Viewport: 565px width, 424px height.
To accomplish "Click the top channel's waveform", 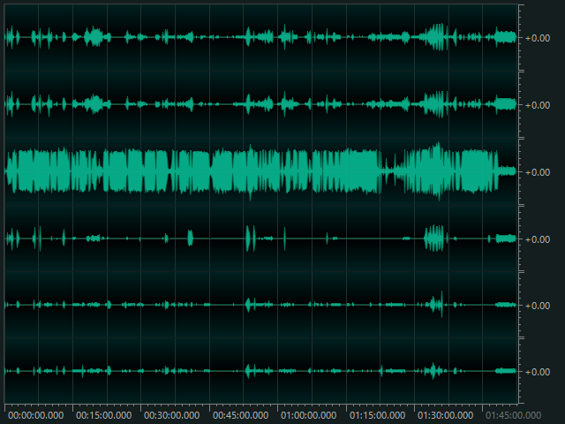I will [x=261, y=37].
